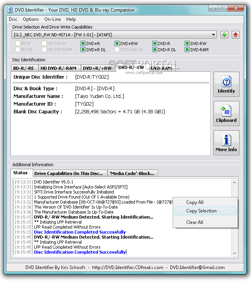Close the DVD Identifier window
This screenshot has height=281, width=251.
(236, 8)
